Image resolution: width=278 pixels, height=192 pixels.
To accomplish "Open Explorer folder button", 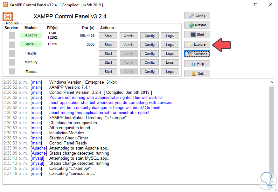I will pos(197,44).
